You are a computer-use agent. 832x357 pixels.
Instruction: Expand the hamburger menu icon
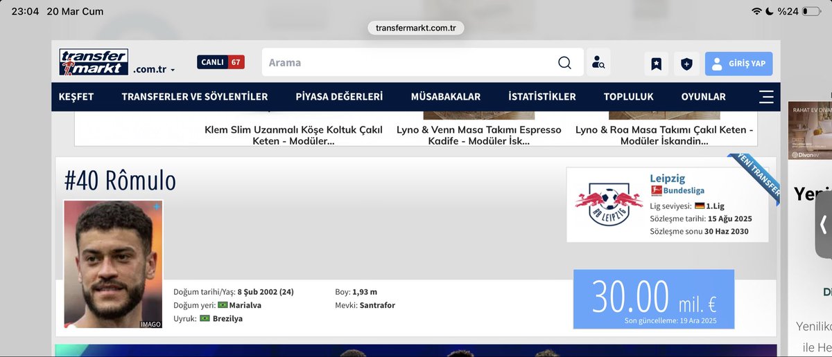[766, 97]
